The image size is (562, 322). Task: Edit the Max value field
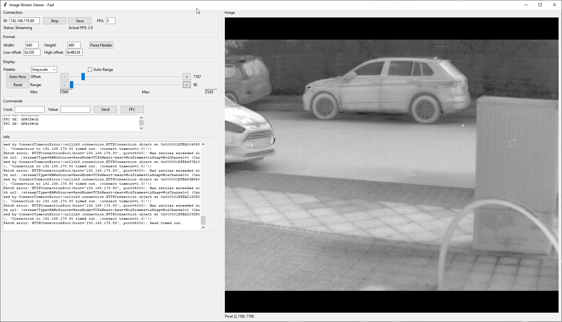pos(211,92)
